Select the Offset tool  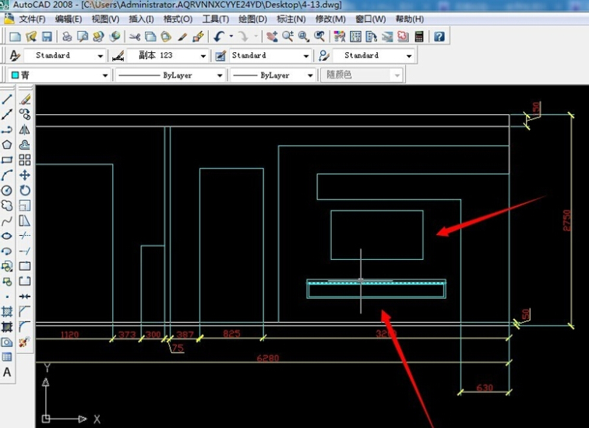click(25, 145)
